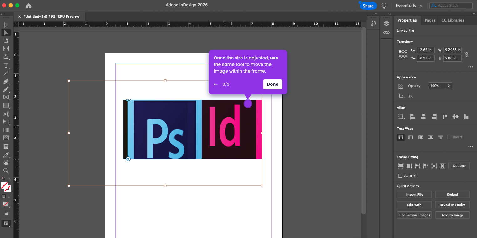Image resolution: width=477 pixels, height=238 pixels.
Task: Enable Wrap around object shape
Action: (421, 137)
